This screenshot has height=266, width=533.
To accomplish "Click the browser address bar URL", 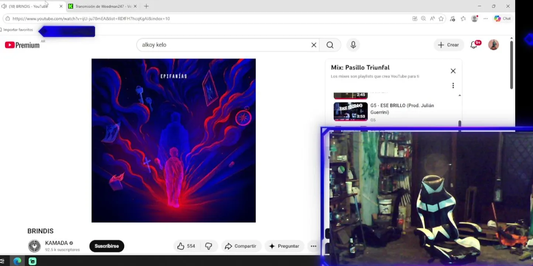I will click(91, 18).
